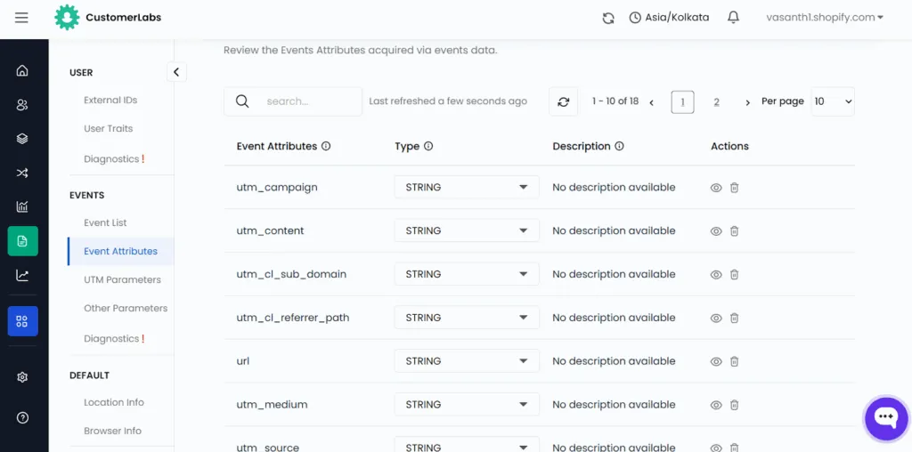The width and height of the screenshot is (912, 452).
Task: View utm_medium with eye icon
Action: (716, 405)
